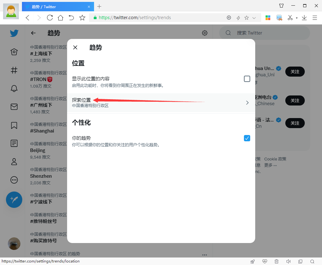This screenshot has height=265, width=322.
Task: Open the #Shanghai trend
Action: [x=42, y=131]
